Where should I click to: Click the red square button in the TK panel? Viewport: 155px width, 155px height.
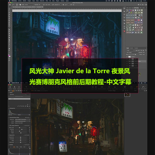coord(139,20)
